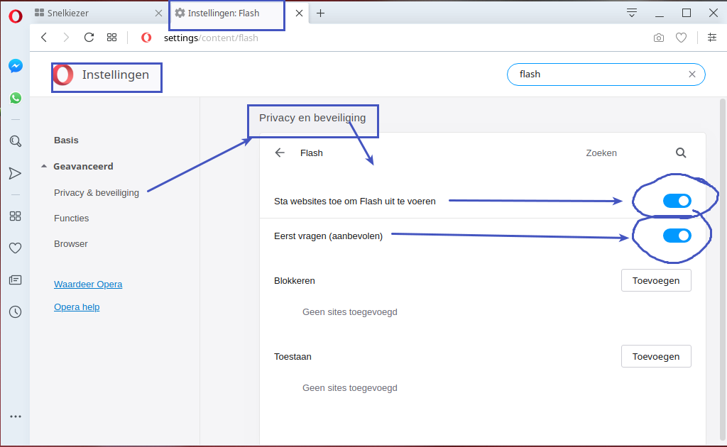Open history clock icon in sidebar
The height and width of the screenshot is (447, 727).
[x=16, y=311]
